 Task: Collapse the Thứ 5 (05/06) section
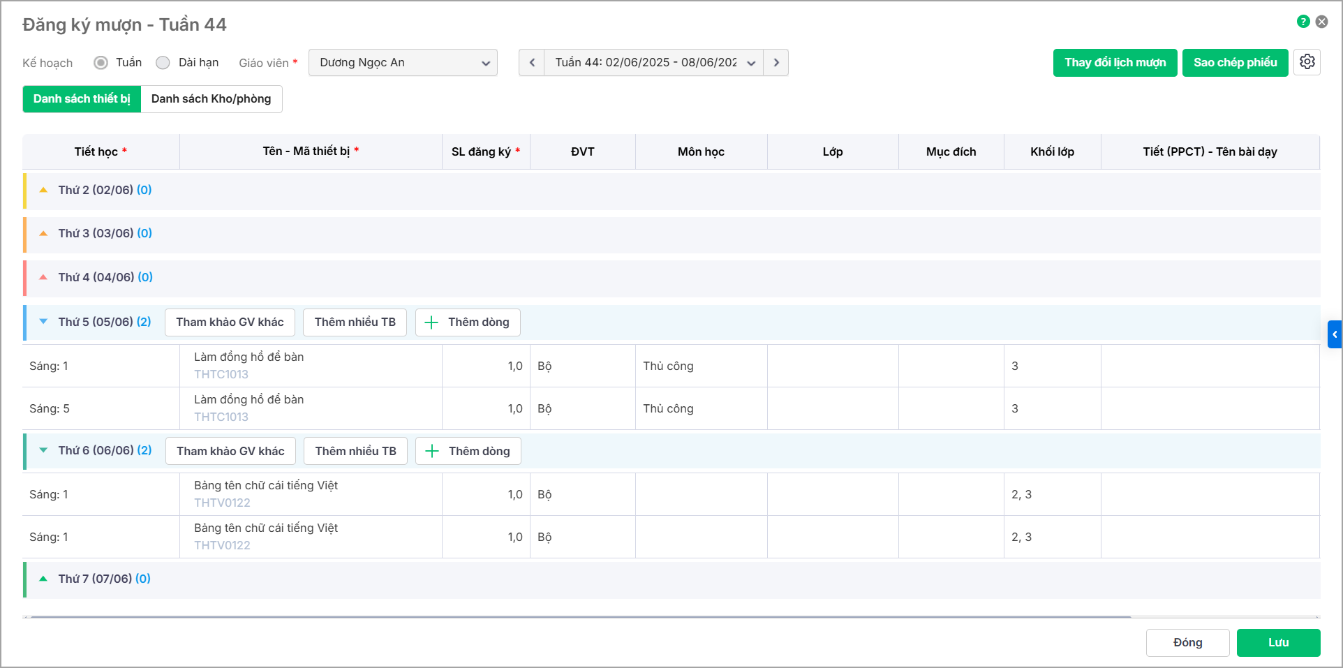43,322
